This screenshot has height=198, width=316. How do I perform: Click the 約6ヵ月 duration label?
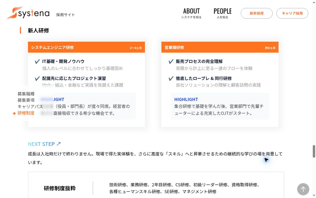click(270, 48)
